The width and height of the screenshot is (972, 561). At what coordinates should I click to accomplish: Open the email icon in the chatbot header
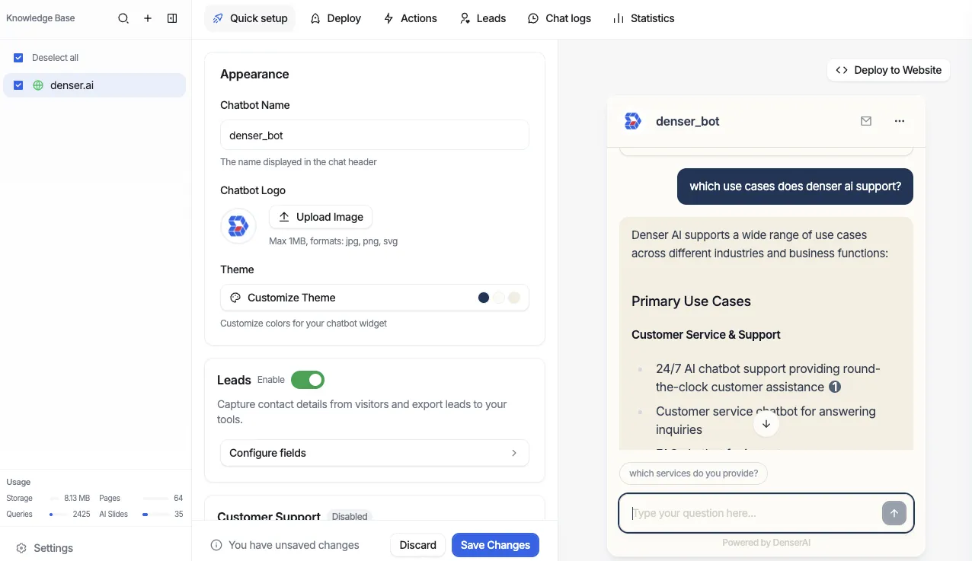866,120
